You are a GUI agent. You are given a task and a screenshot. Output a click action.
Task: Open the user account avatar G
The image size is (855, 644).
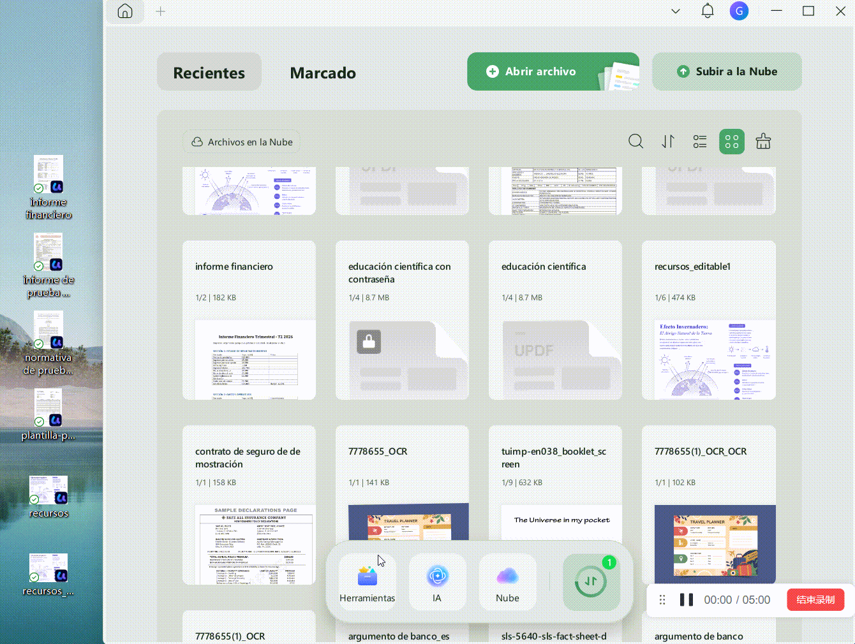[739, 11]
